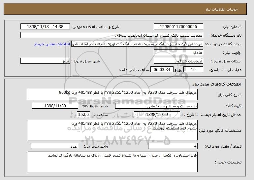254x180 pixels.
Task: Click the ایجاد کننده درخواست field
Action: click(137, 44)
